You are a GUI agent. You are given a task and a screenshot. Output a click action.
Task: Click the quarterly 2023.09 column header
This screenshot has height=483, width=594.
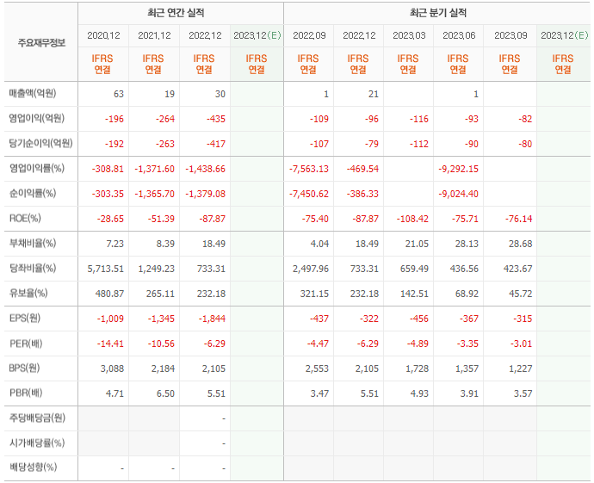[510, 35]
